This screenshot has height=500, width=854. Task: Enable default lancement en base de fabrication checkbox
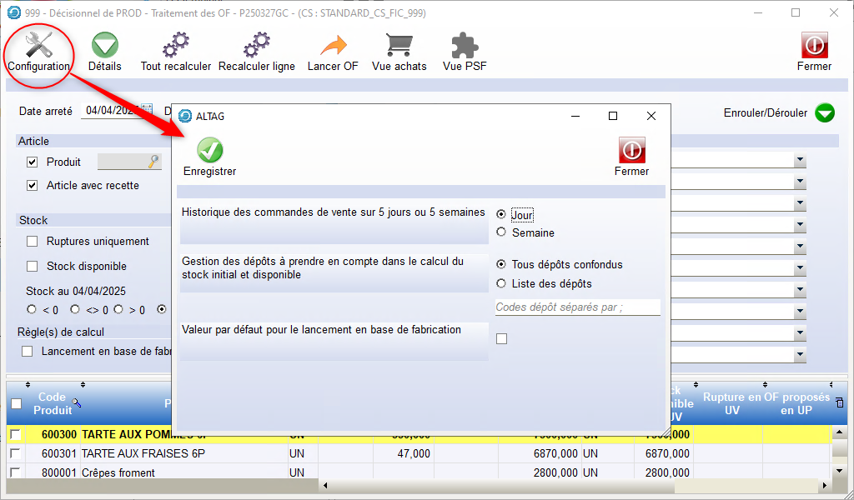tap(501, 338)
